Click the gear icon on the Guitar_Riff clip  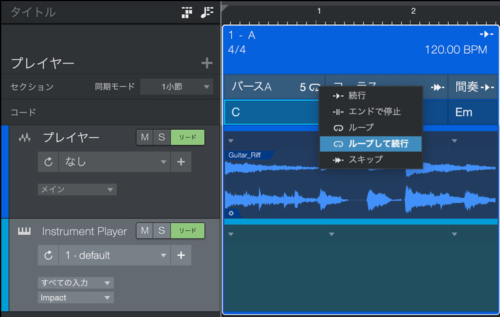point(231,213)
